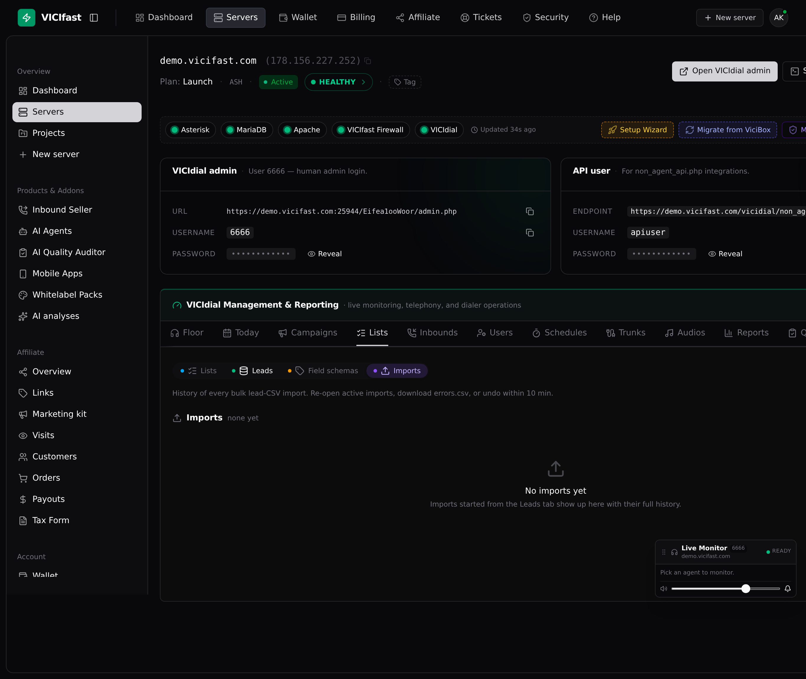Select the Imports sub-tab pill
This screenshot has height=679, width=806.
(397, 371)
